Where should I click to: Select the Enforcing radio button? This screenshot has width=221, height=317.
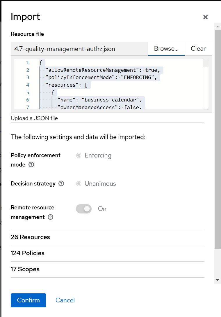[79, 155]
